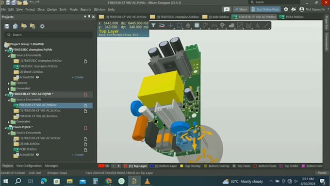Open the Reports menu
This screenshot has width=330, height=186.
(86, 9)
